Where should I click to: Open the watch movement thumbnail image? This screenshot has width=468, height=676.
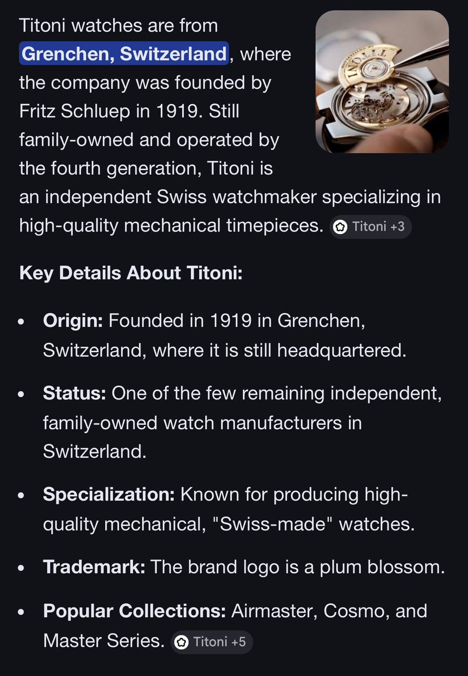[382, 81]
